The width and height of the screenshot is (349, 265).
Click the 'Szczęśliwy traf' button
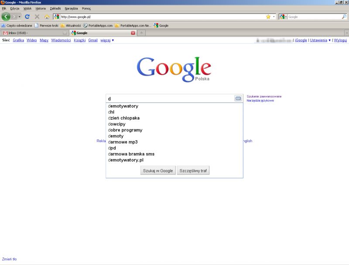(x=193, y=171)
